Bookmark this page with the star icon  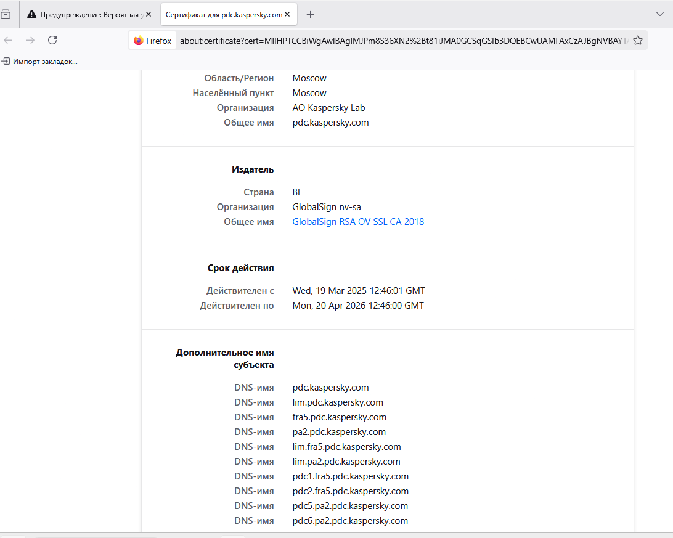pos(638,41)
